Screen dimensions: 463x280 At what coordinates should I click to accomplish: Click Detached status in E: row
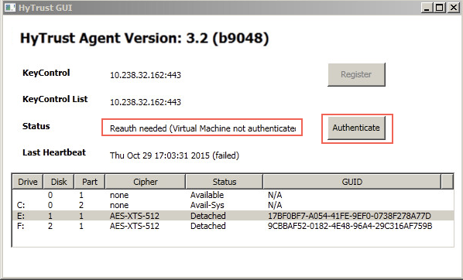[x=207, y=216]
